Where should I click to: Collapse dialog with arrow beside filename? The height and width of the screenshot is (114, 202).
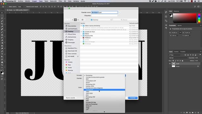tap(119, 12)
